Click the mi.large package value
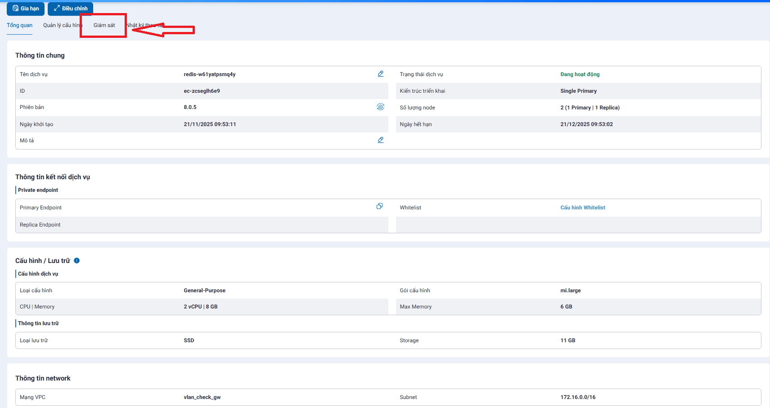This screenshot has width=770, height=408. (x=570, y=290)
